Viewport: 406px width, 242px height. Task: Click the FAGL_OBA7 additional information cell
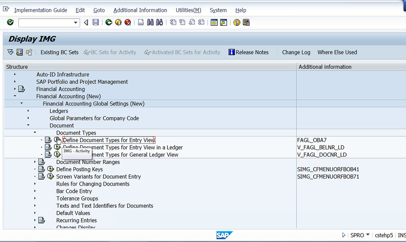312,140
